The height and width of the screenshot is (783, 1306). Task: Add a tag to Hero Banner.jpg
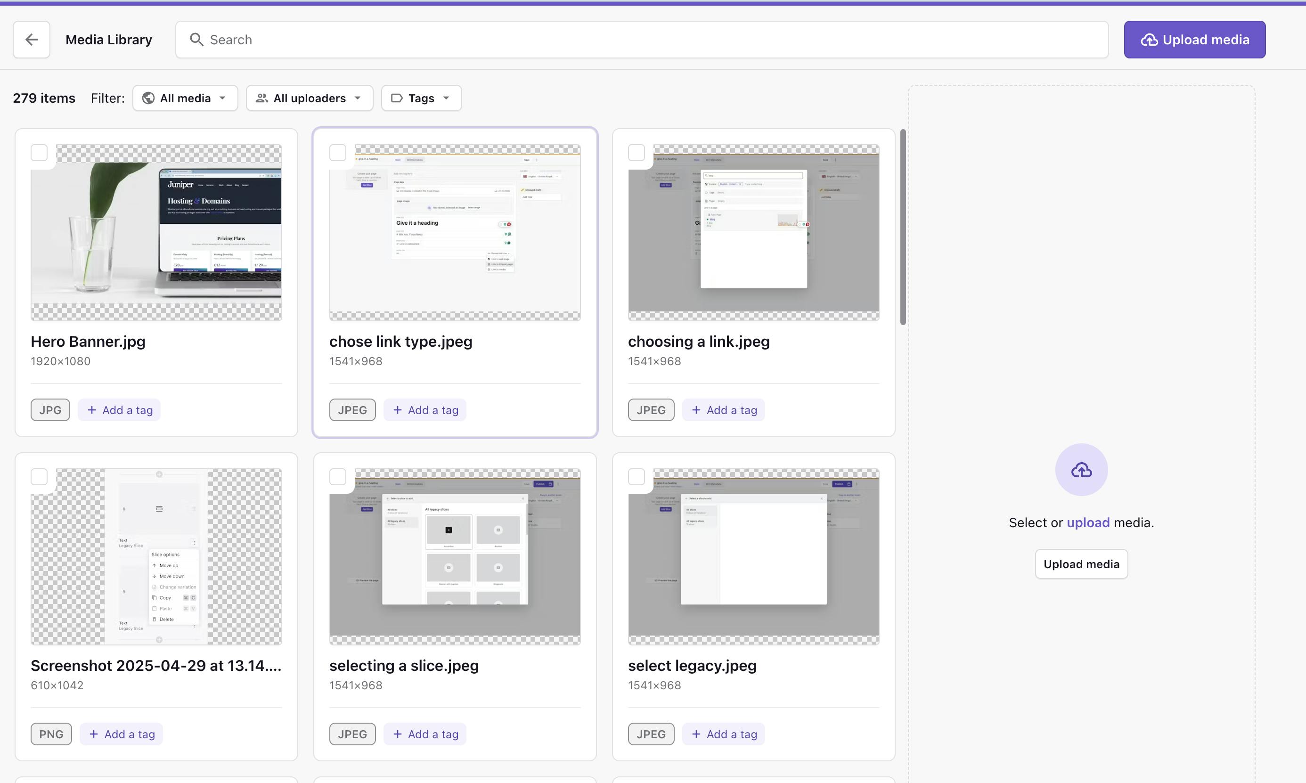(119, 410)
